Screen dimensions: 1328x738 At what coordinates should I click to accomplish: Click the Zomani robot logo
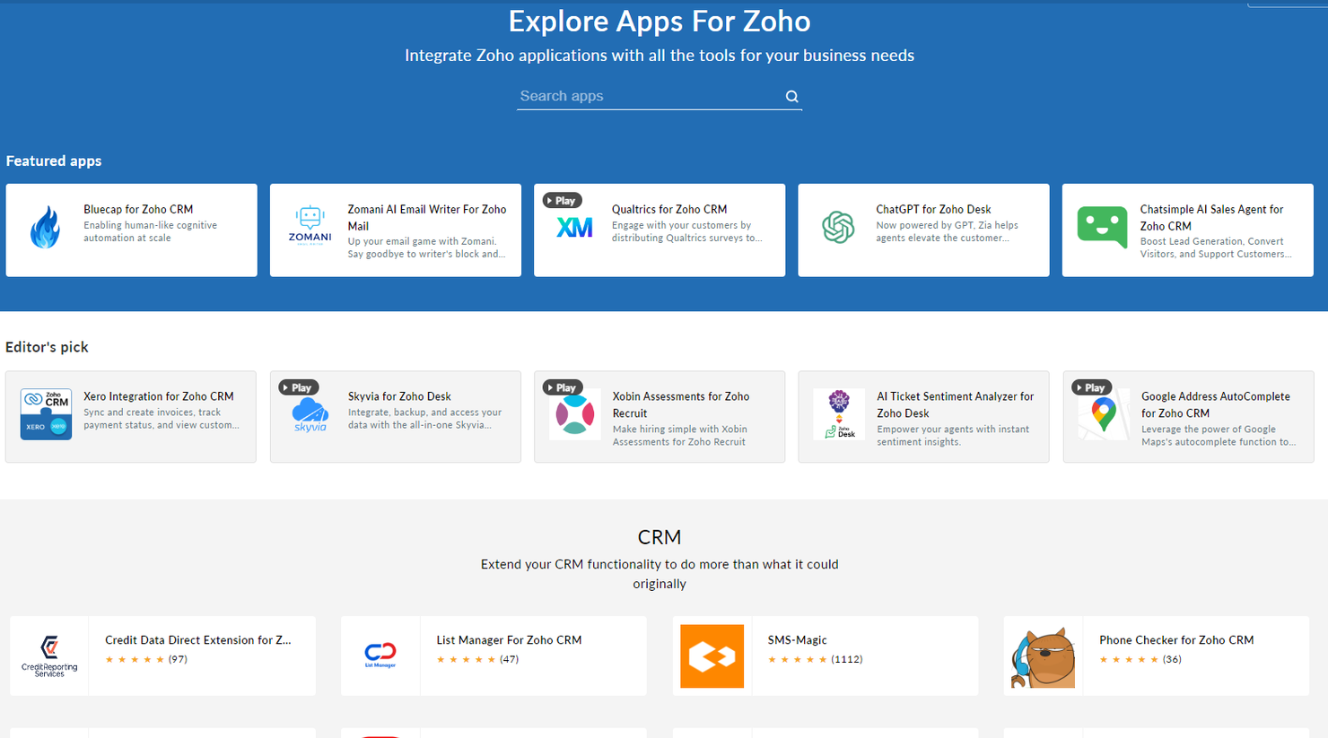point(310,224)
